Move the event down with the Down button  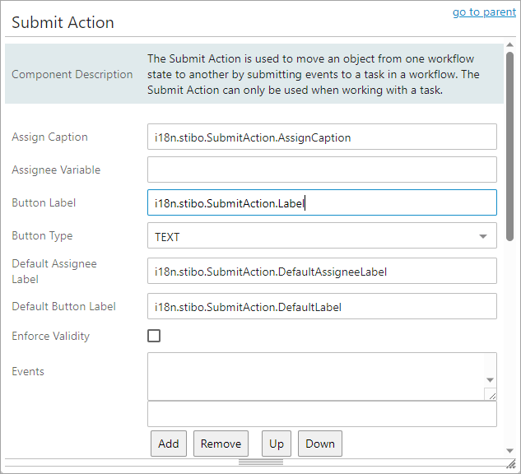pyautogui.click(x=320, y=444)
